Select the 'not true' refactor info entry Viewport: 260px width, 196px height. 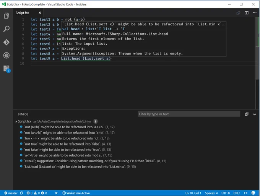pyautogui.click(x=68, y=144)
